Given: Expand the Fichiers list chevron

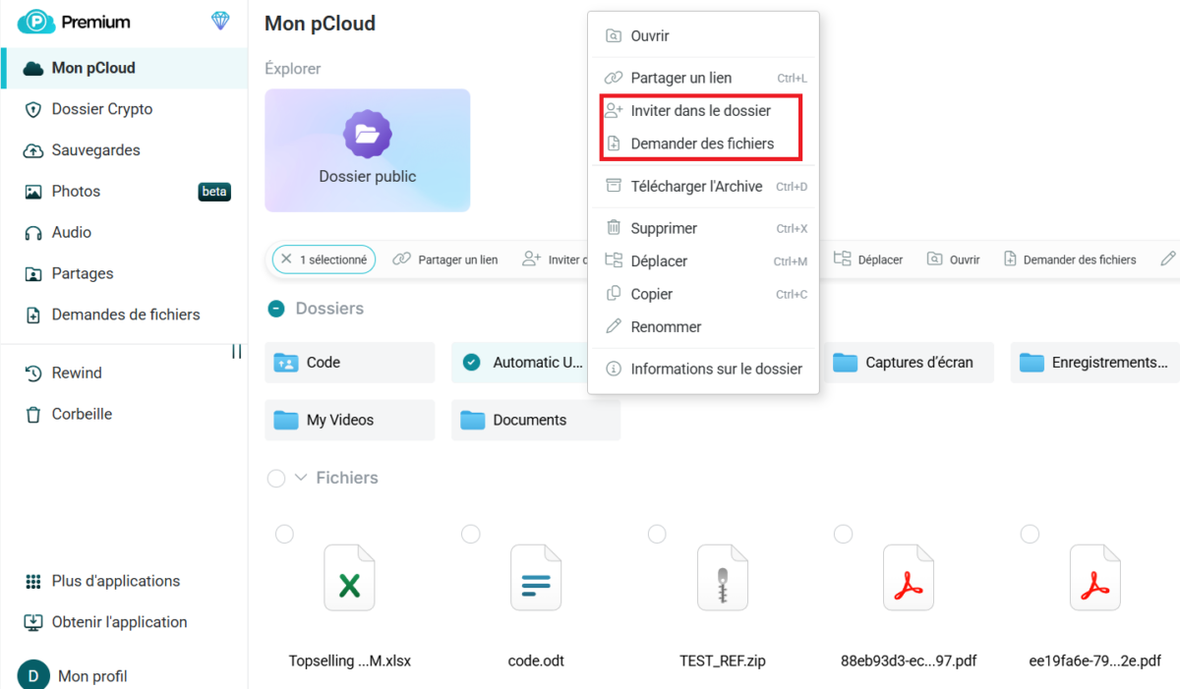Looking at the screenshot, I should tap(300, 478).
